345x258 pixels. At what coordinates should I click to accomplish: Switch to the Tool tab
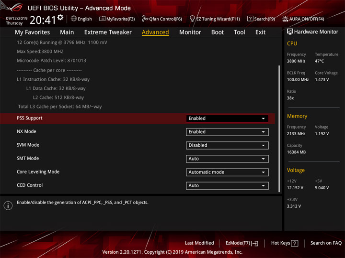coord(240,32)
